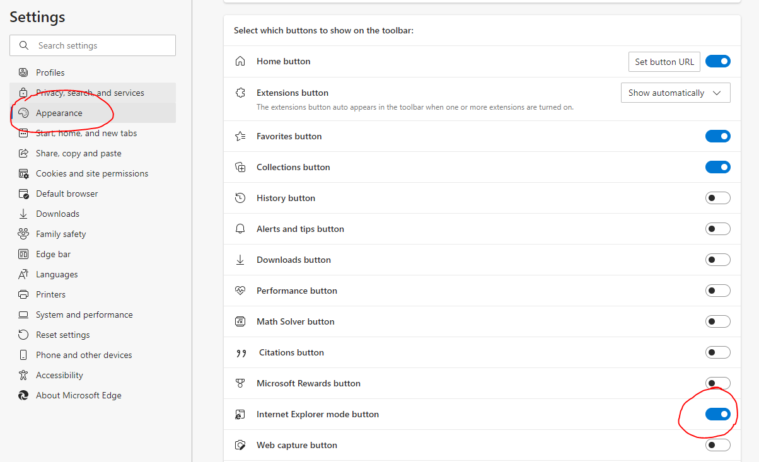Click the Start, home, and new tabs icon

coord(23,133)
